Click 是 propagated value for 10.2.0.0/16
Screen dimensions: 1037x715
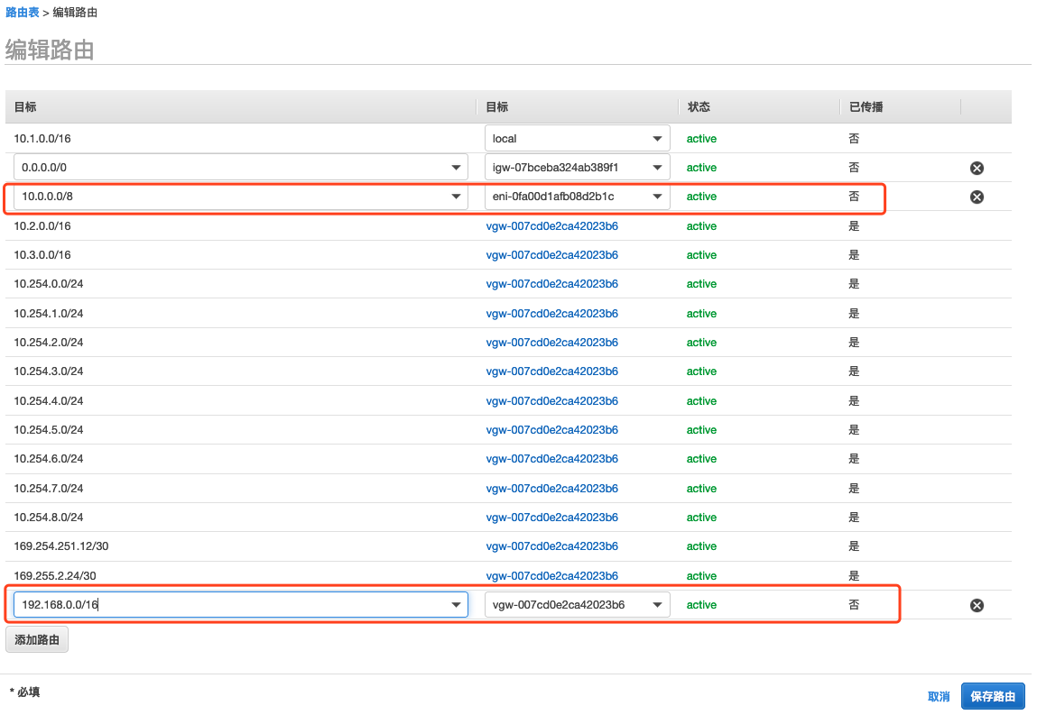pos(854,226)
